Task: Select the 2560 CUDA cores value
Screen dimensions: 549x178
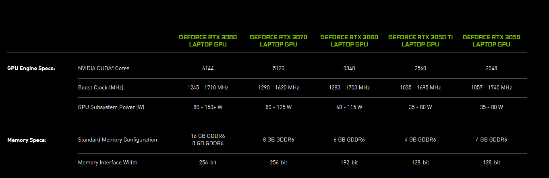Action: [x=420, y=68]
